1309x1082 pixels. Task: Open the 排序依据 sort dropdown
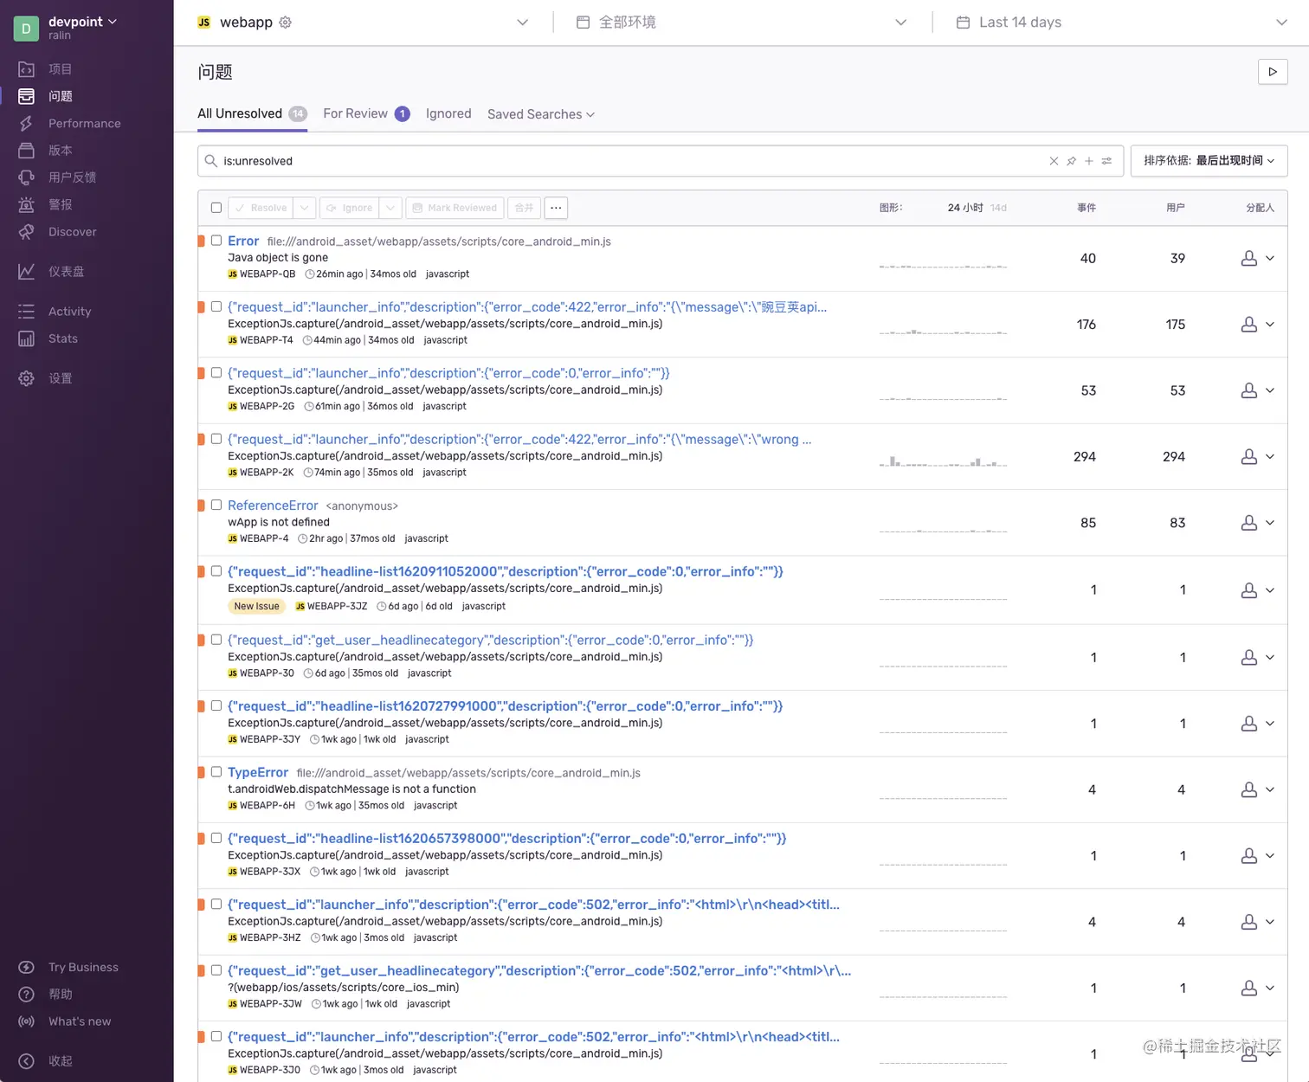[1209, 161]
